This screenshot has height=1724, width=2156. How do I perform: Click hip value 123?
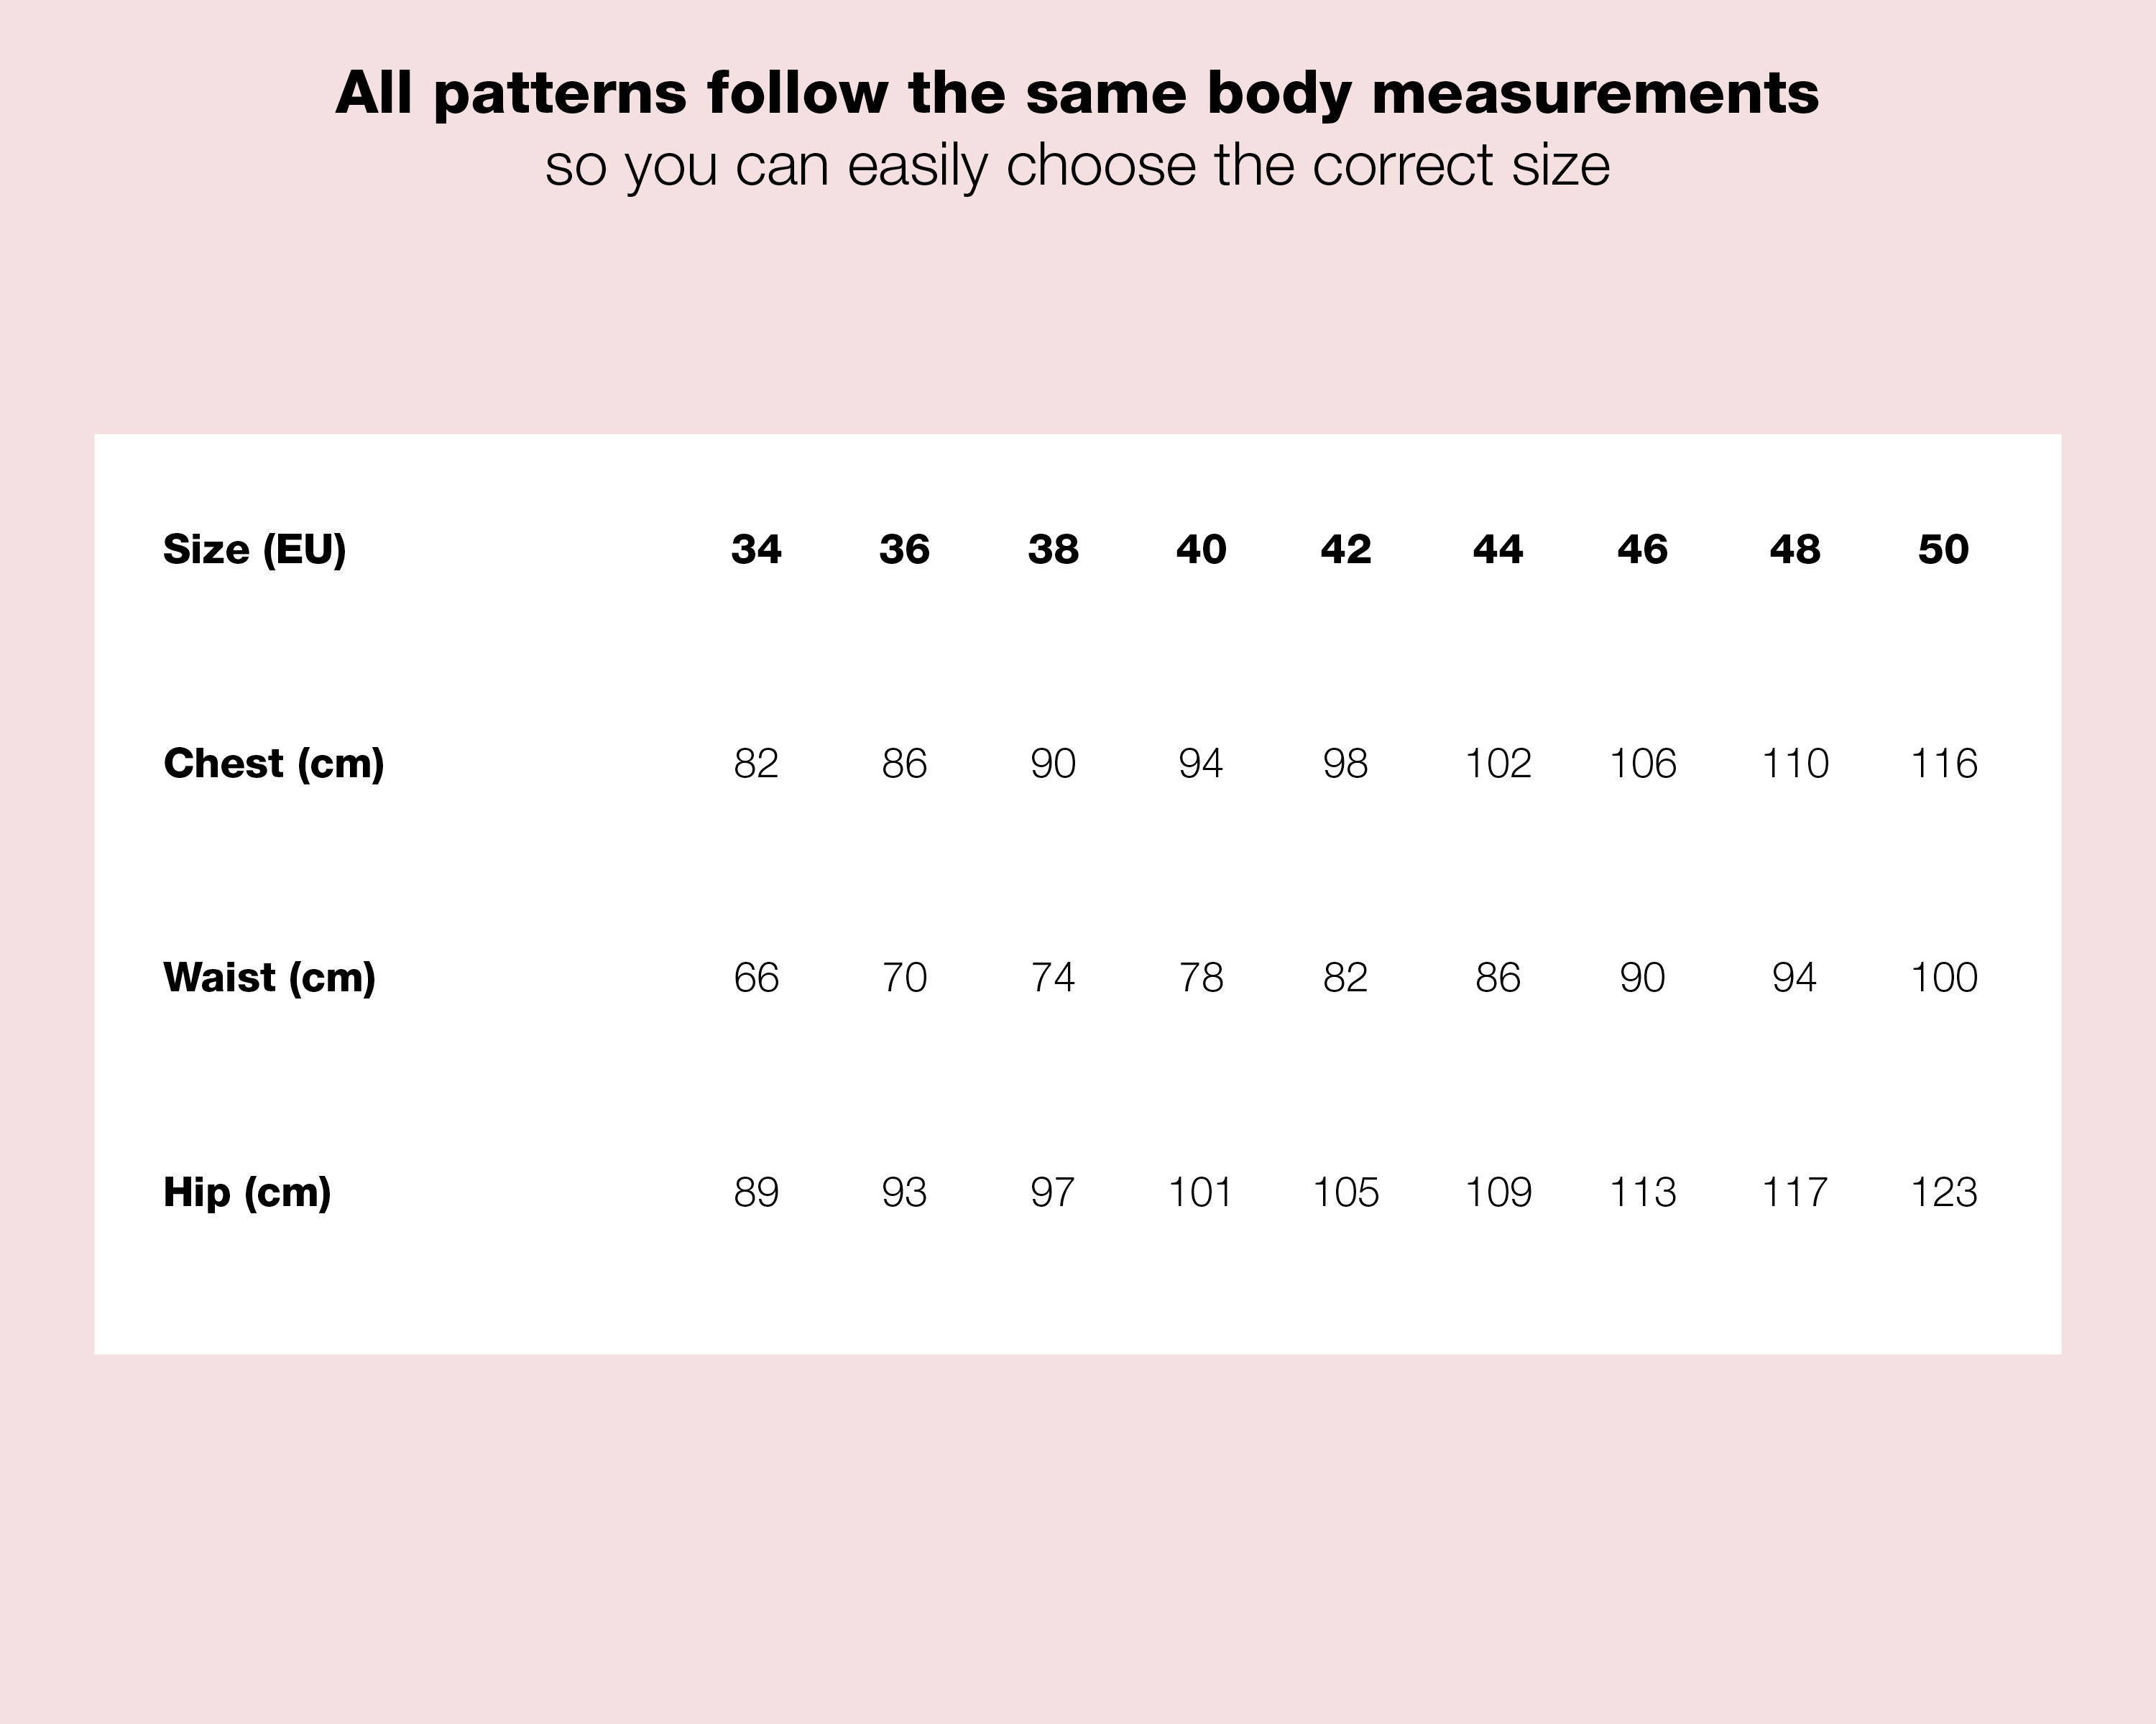click(1943, 1192)
